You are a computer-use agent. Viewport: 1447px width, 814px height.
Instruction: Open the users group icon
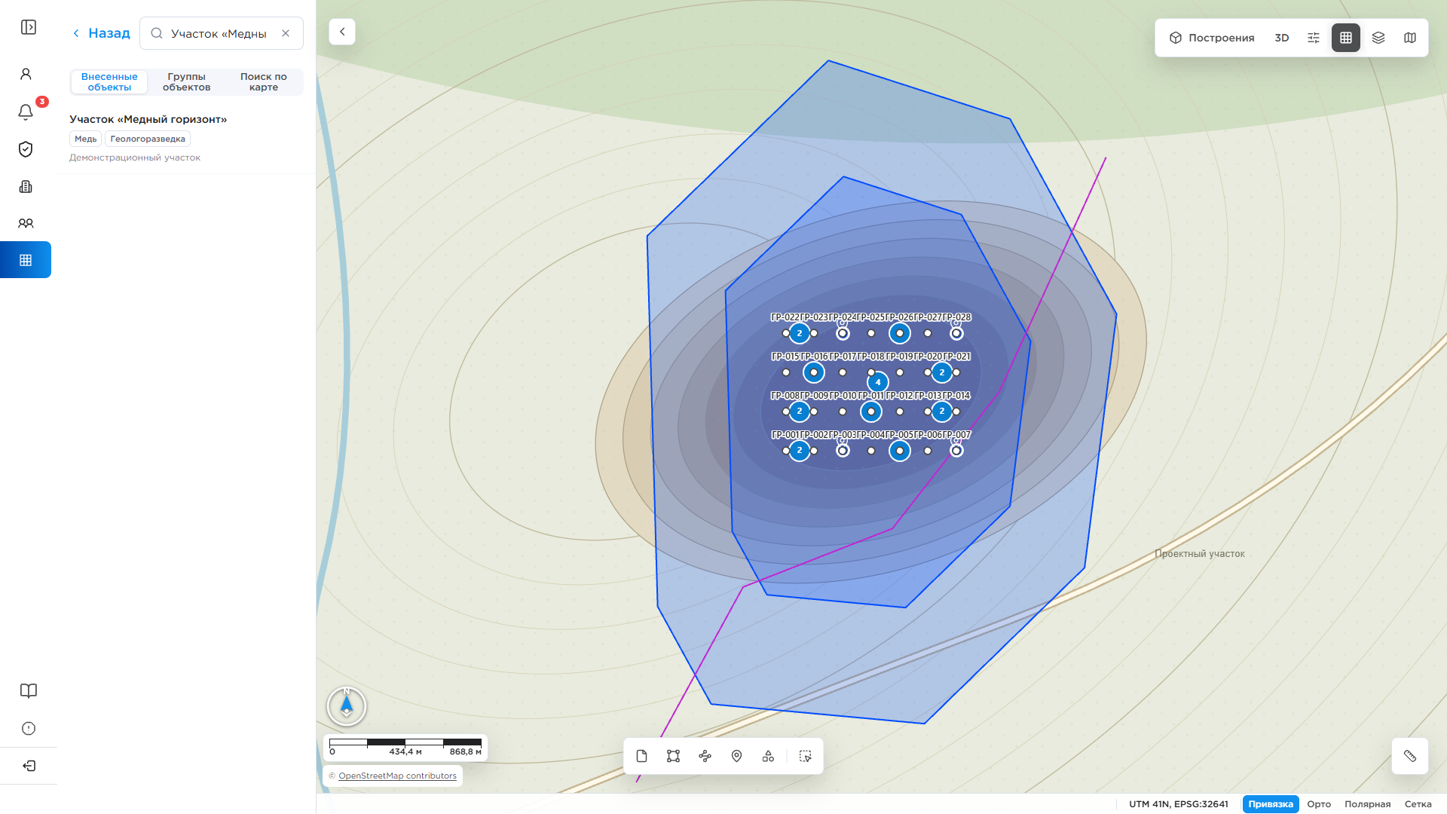click(x=26, y=223)
